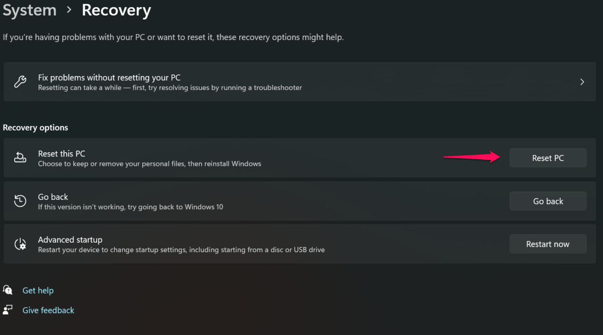
Task: Click the wrench troubleshooter icon
Action: pyautogui.click(x=20, y=82)
